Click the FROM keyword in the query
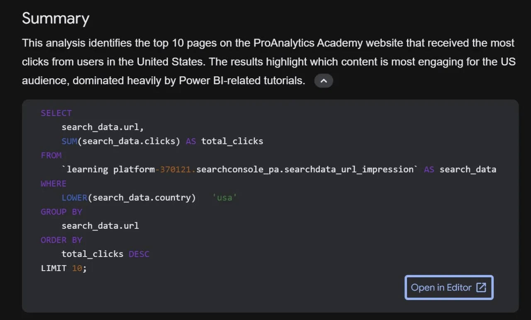The height and width of the screenshot is (320, 531). point(51,155)
